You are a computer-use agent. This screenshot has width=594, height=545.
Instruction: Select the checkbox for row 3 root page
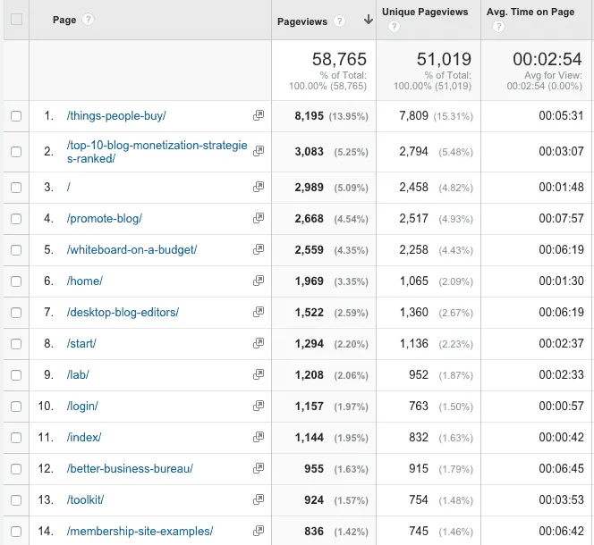click(16, 188)
